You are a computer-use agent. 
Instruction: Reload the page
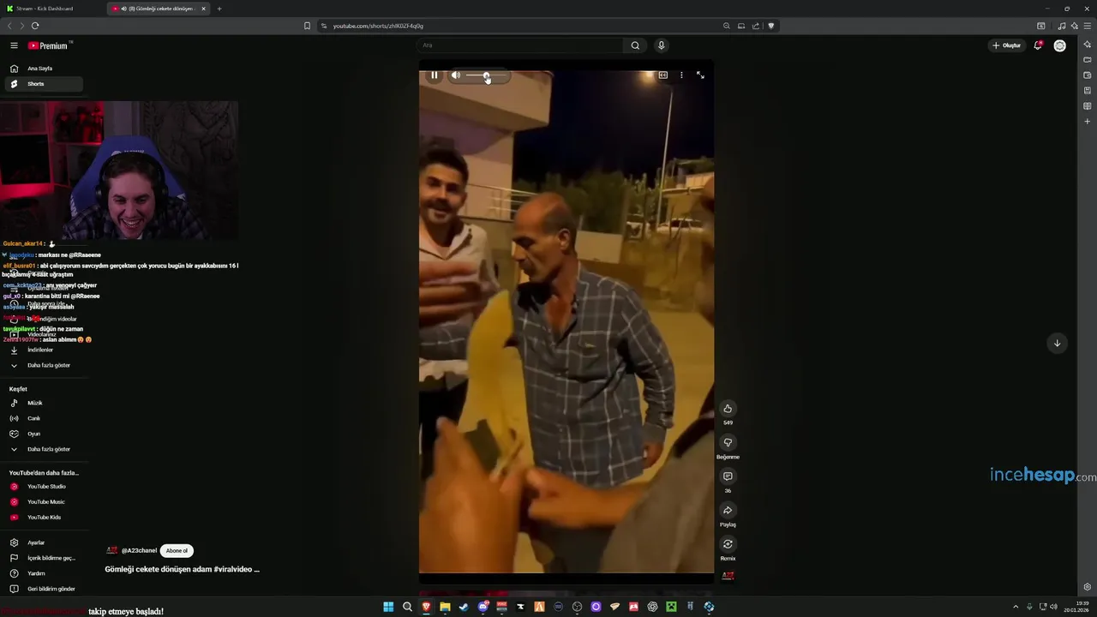[x=35, y=26]
